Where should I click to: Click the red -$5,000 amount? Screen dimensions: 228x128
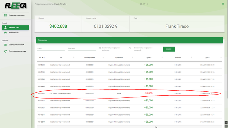click(x=149, y=93)
